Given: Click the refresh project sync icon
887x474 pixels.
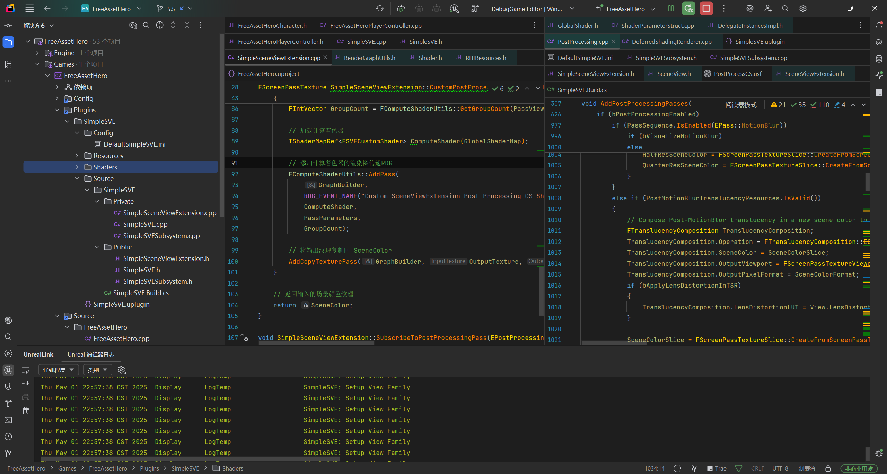Looking at the screenshot, I should click(380, 9).
